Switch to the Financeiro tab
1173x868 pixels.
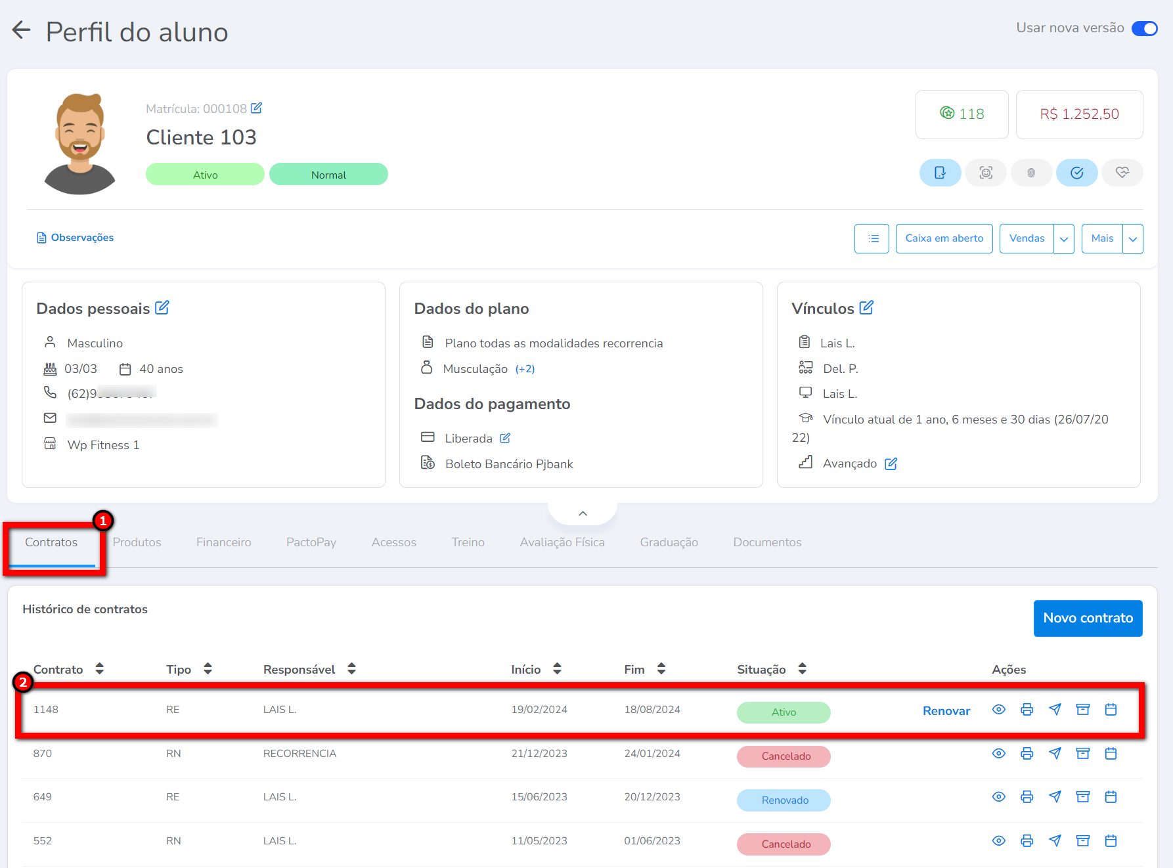click(223, 542)
